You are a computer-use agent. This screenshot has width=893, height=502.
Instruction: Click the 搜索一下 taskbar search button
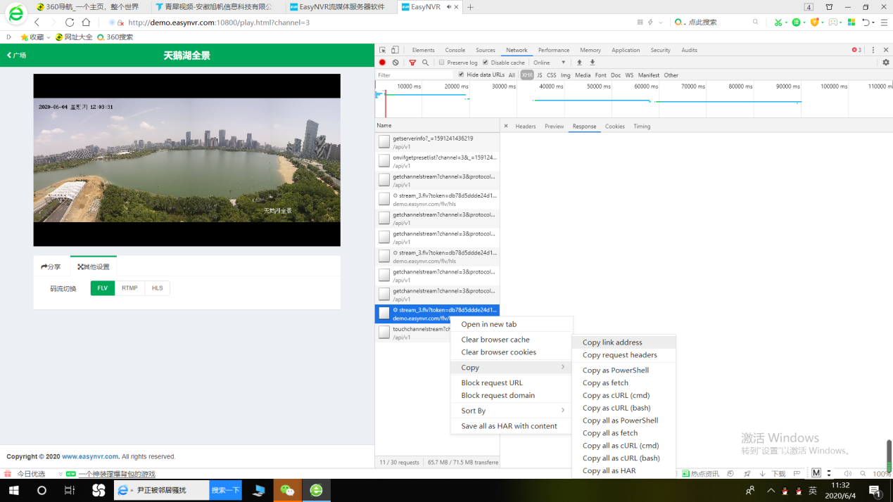point(225,490)
